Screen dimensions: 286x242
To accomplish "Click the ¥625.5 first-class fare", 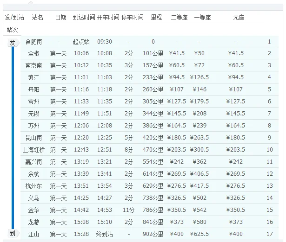I will pos(199,234).
